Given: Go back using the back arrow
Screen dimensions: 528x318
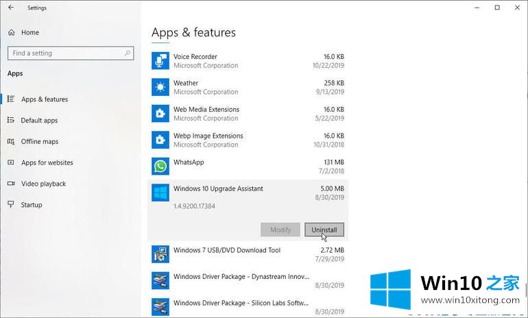Looking at the screenshot, I should [10, 8].
